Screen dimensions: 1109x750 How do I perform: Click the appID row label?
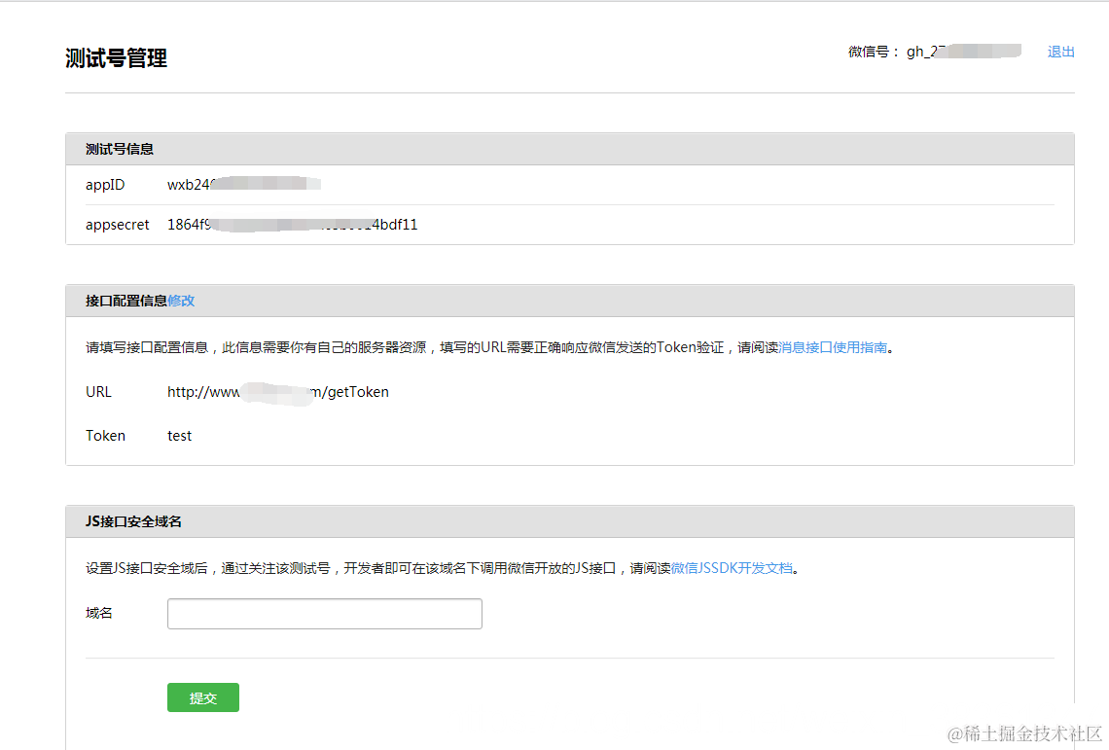104,184
